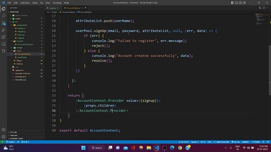This screenshot has width=271, height=152.
Task: Click the remote window status bar indicator
Action: click(x=2, y=142)
